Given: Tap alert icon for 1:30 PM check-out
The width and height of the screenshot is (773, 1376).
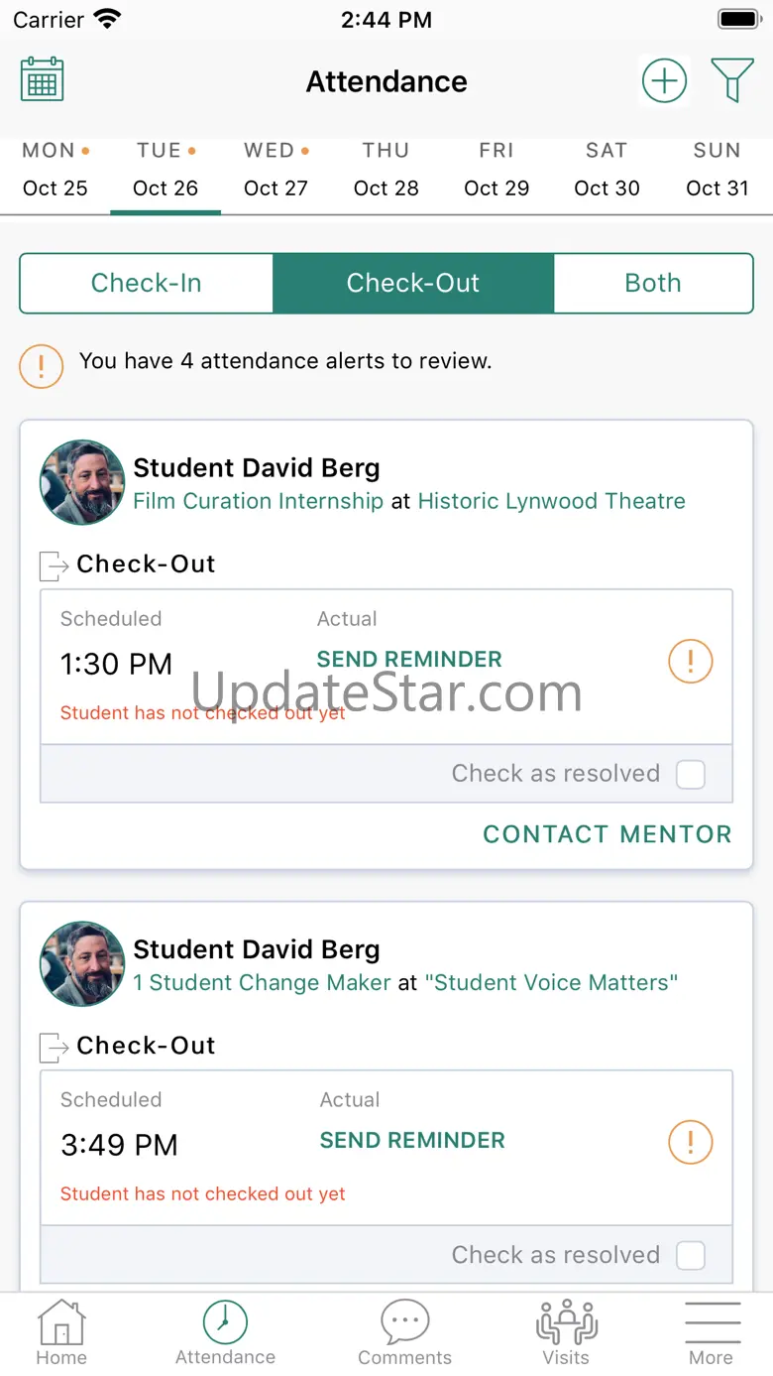Looking at the screenshot, I should coord(690,661).
